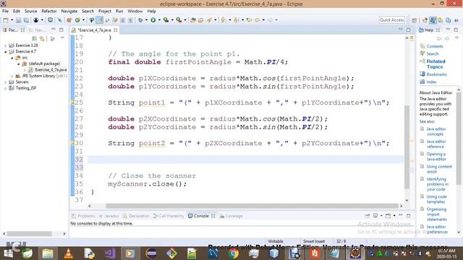Viewport: 463px width, 260px height.
Task: Switch to the Javadoc tab
Action: point(109,216)
